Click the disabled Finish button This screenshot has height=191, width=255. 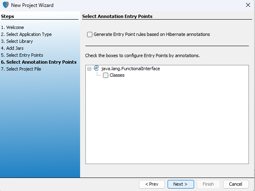click(208, 184)
